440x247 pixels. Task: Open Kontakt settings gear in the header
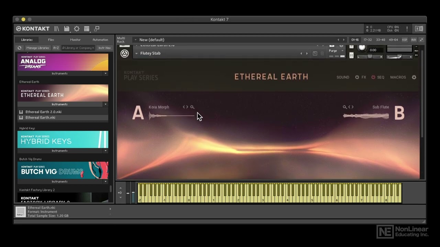(77, 29)
